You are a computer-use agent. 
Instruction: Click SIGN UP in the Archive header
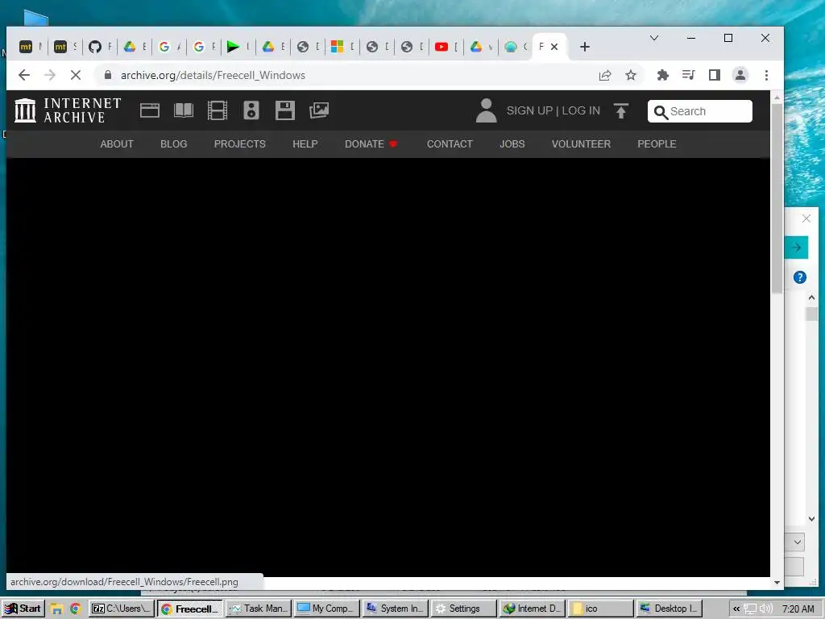[529, 110]
